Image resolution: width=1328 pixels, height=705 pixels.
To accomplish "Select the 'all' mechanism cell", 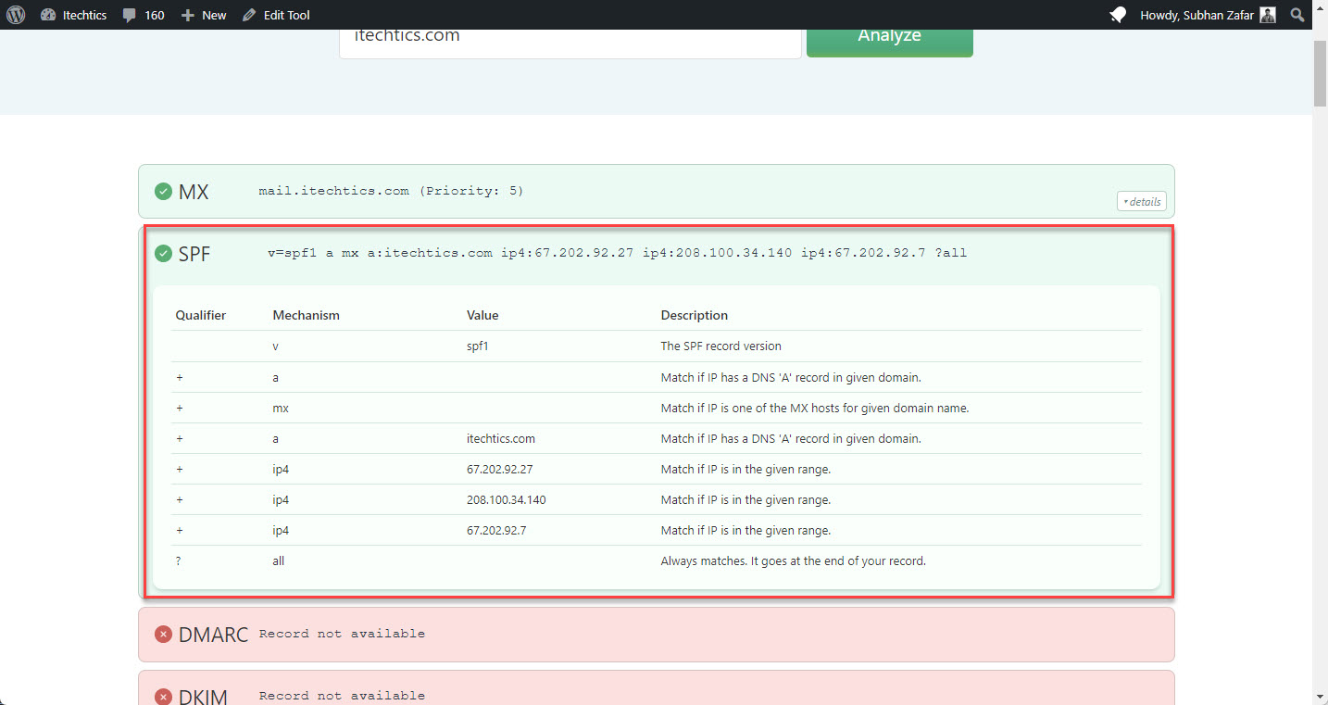I will pyautogui.click(x=279, y=560).
